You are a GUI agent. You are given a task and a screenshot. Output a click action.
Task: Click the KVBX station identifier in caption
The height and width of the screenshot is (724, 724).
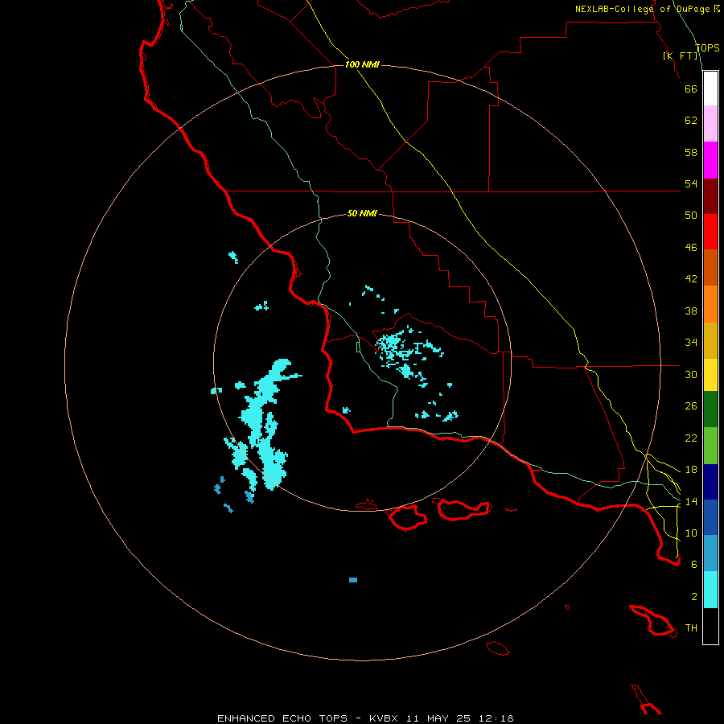coord(384,718)
